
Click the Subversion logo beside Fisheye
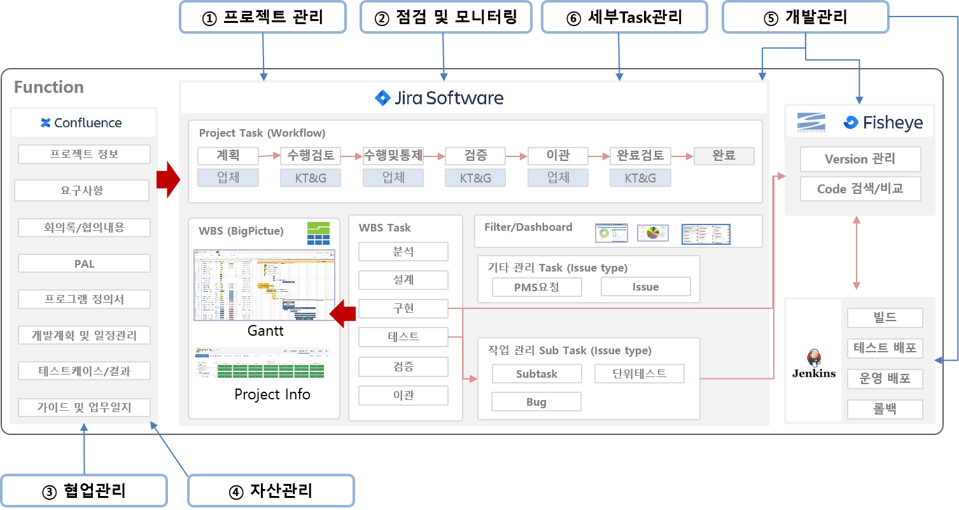[811, 122]
